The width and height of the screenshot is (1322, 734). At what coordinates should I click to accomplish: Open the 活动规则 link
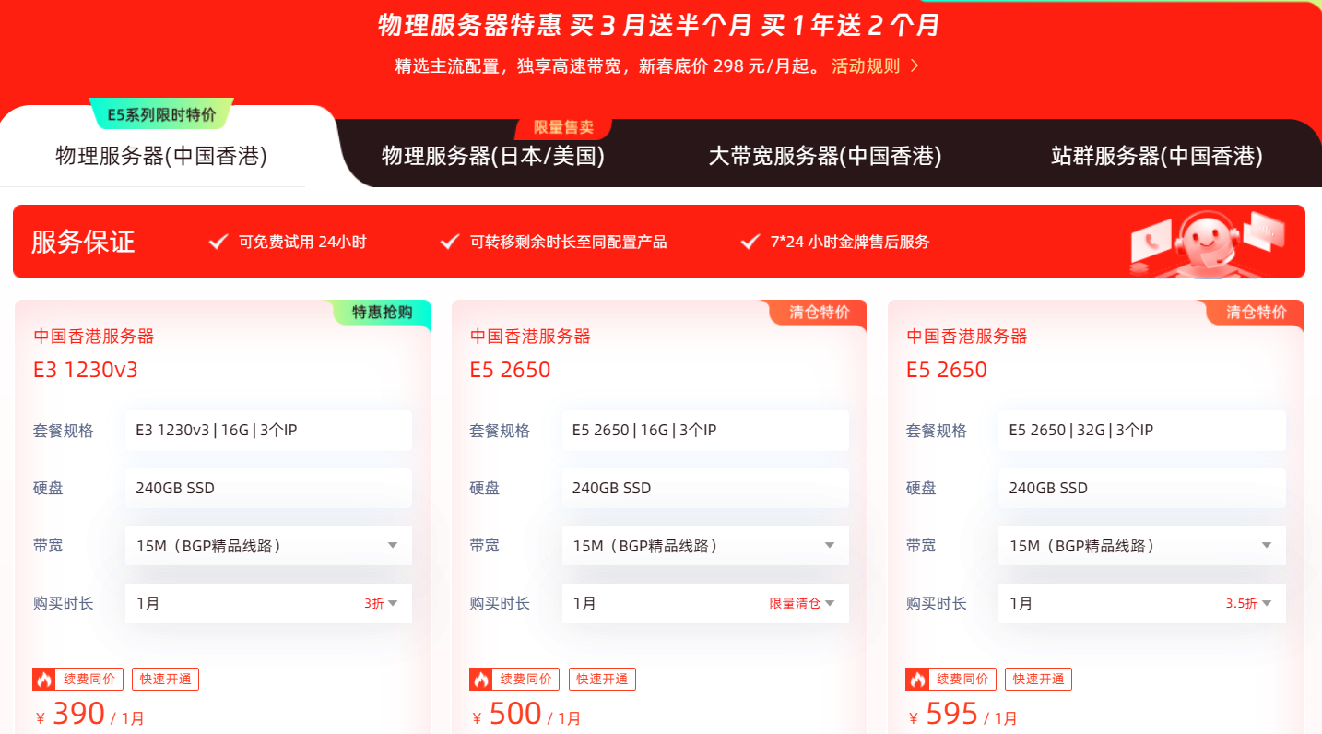click(x=865, y=66)
